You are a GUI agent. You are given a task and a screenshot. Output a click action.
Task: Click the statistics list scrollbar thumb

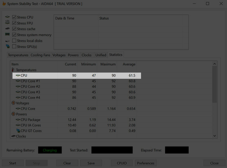[x=215, y=84]
